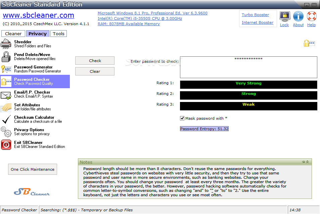
Task: Click the Privacy Options gears icon
Action: [x=6, y=132]
